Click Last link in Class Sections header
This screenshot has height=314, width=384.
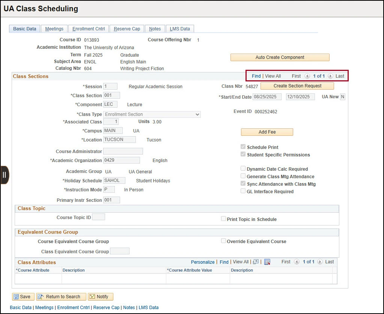[x=340, y=76]
